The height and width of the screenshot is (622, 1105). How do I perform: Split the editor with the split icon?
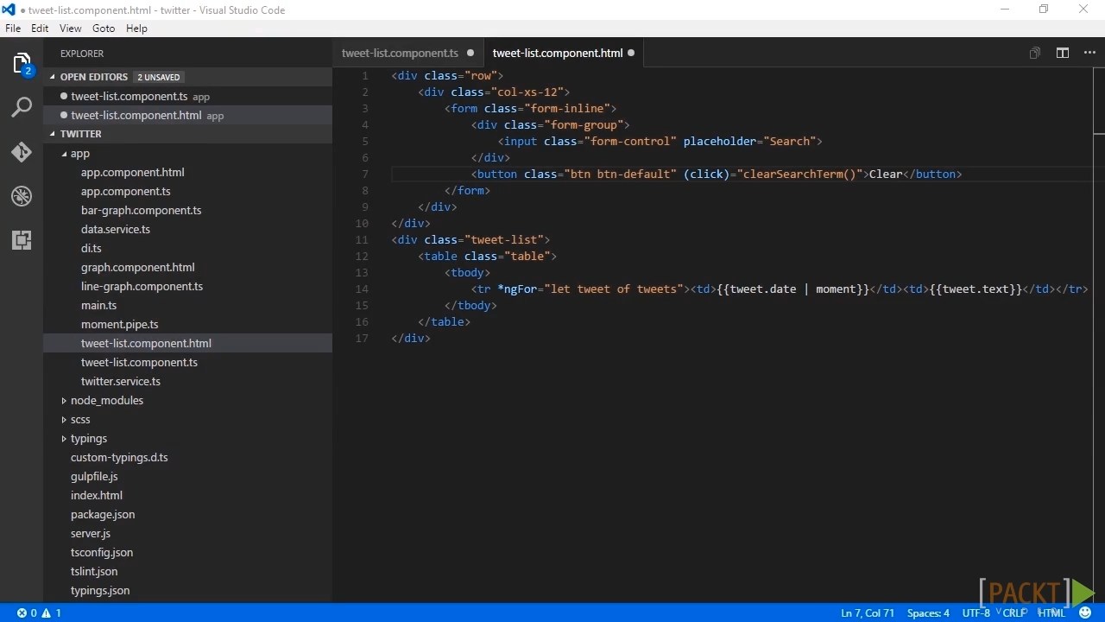1063,53
